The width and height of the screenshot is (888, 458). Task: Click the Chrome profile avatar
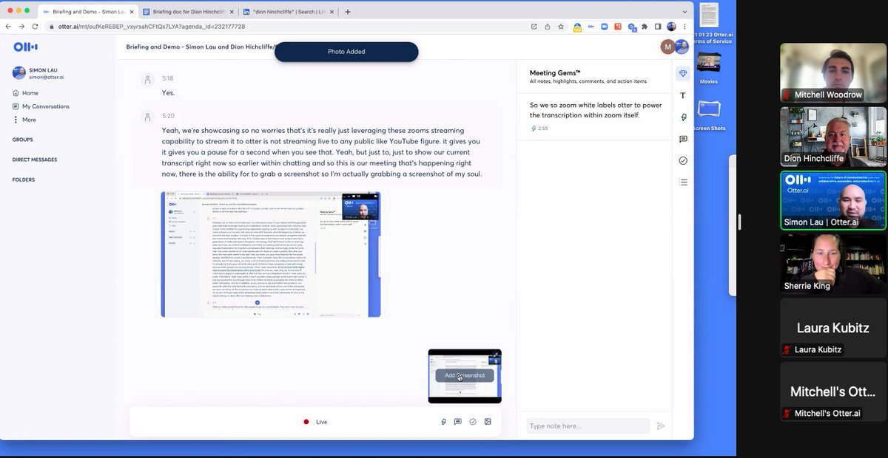tap(671, 26)
